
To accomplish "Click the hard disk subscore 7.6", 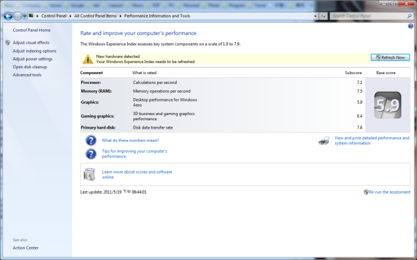I will click(360, 127).
